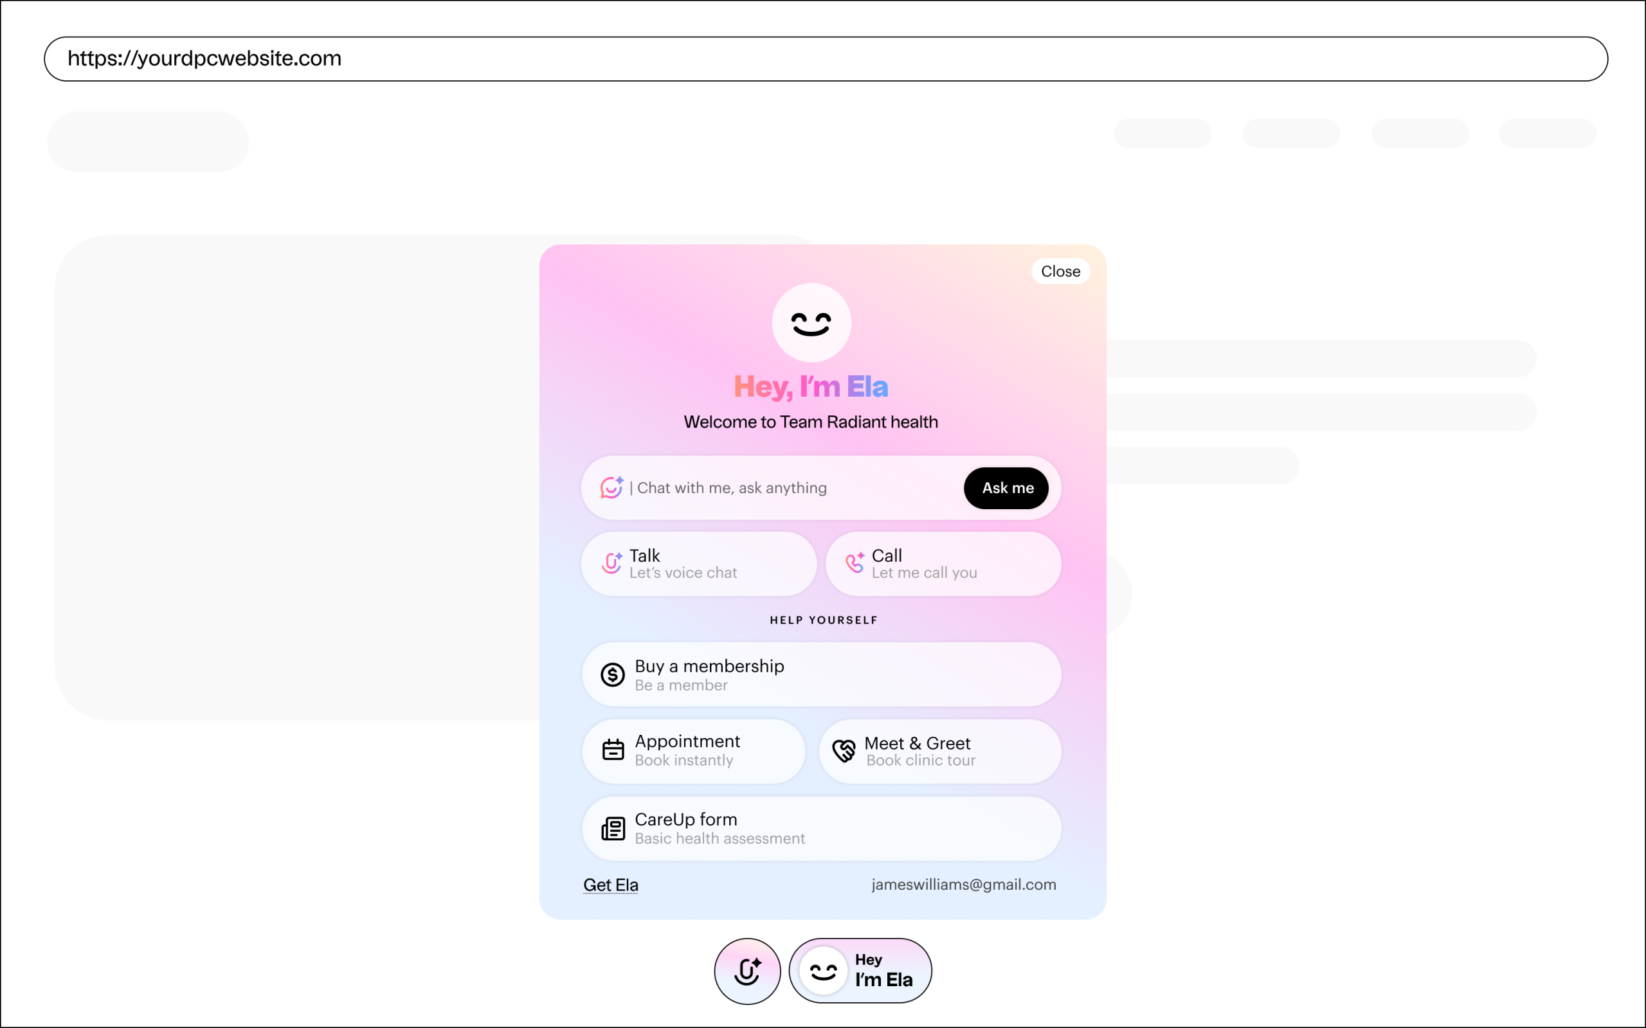Click the chat bubble sparkle icon

611,487
